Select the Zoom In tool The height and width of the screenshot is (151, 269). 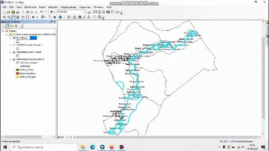[5, 17]
